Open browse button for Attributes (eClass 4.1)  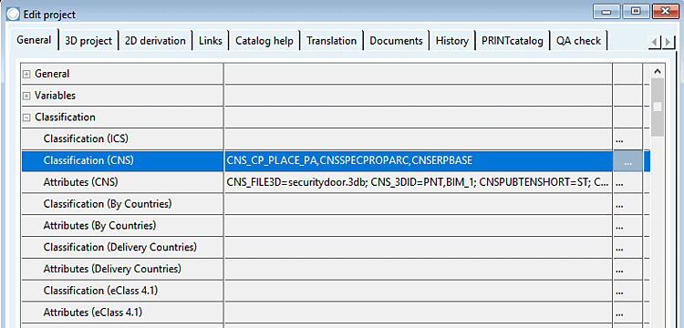627,313
